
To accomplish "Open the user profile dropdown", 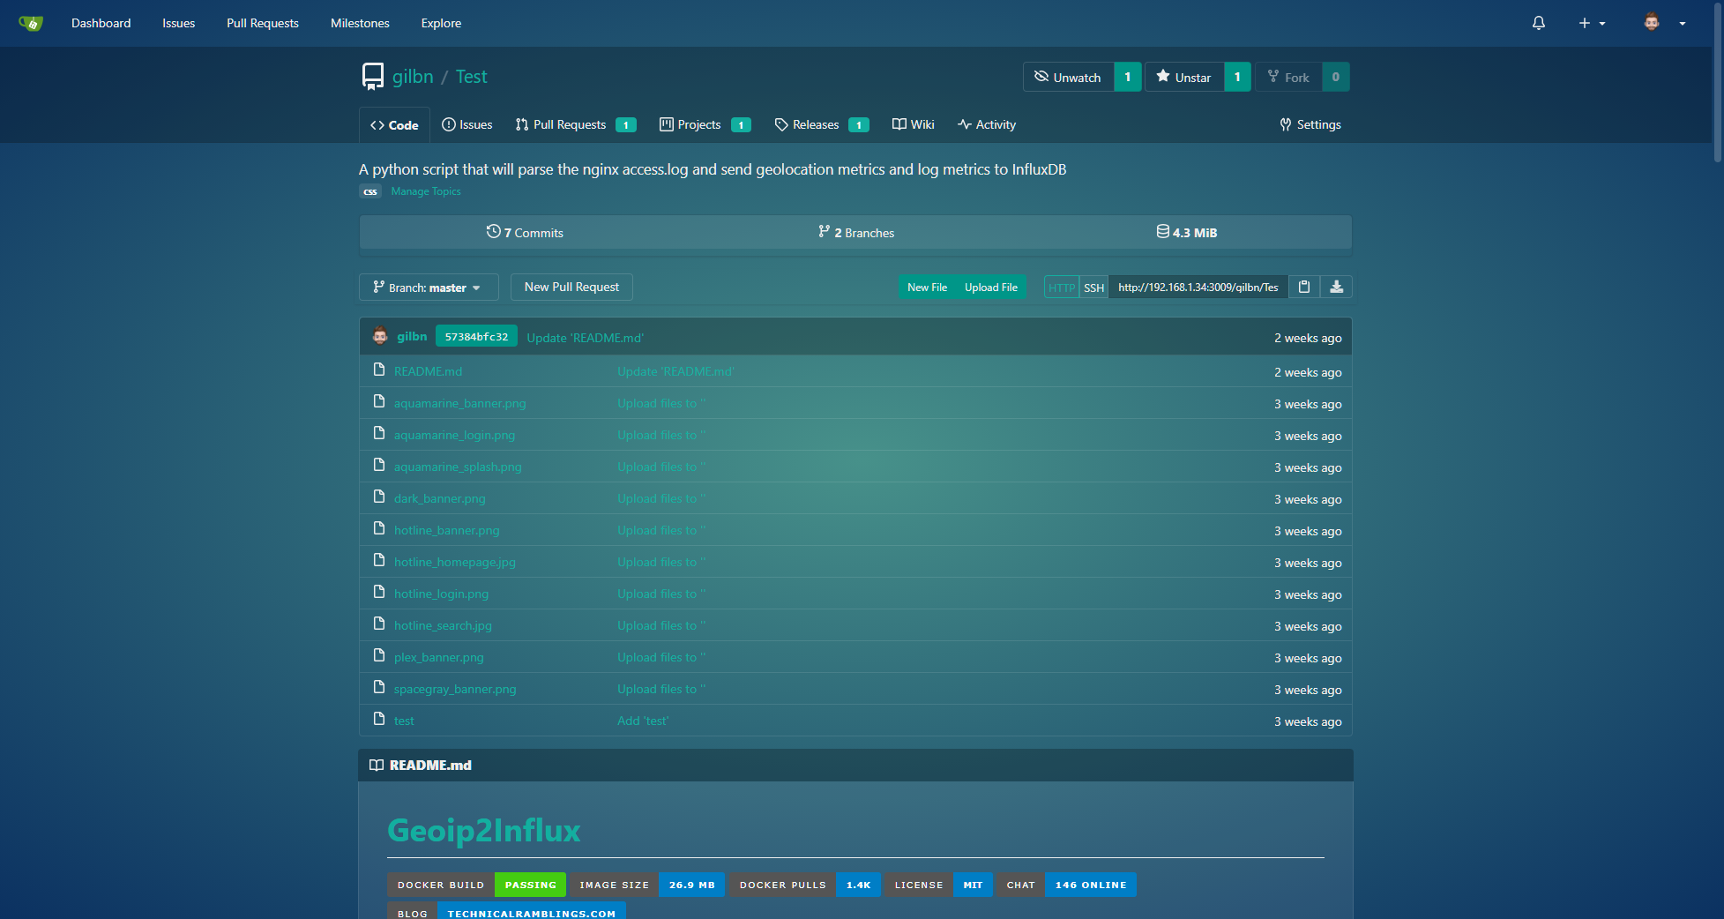I will [x=1664, y=23].
